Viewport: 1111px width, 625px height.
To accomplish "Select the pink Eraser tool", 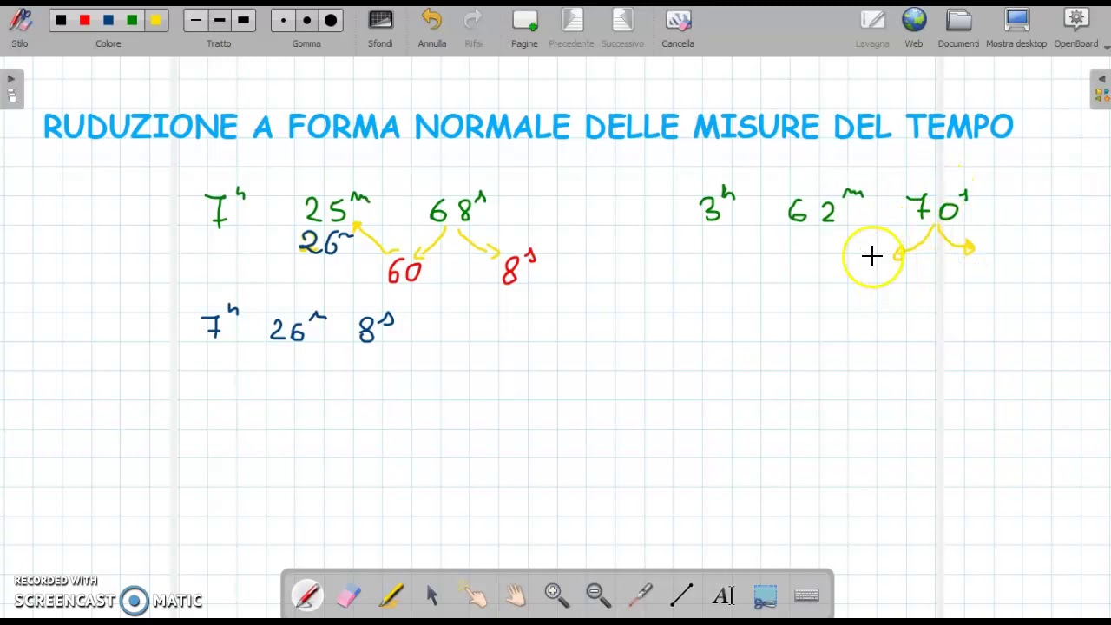I will pyautogui.click(x=349, y=595).
